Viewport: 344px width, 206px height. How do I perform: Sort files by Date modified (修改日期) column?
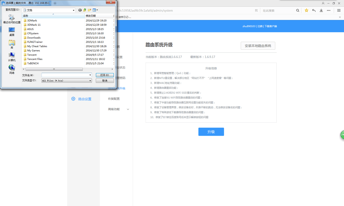tap(99, 16)
